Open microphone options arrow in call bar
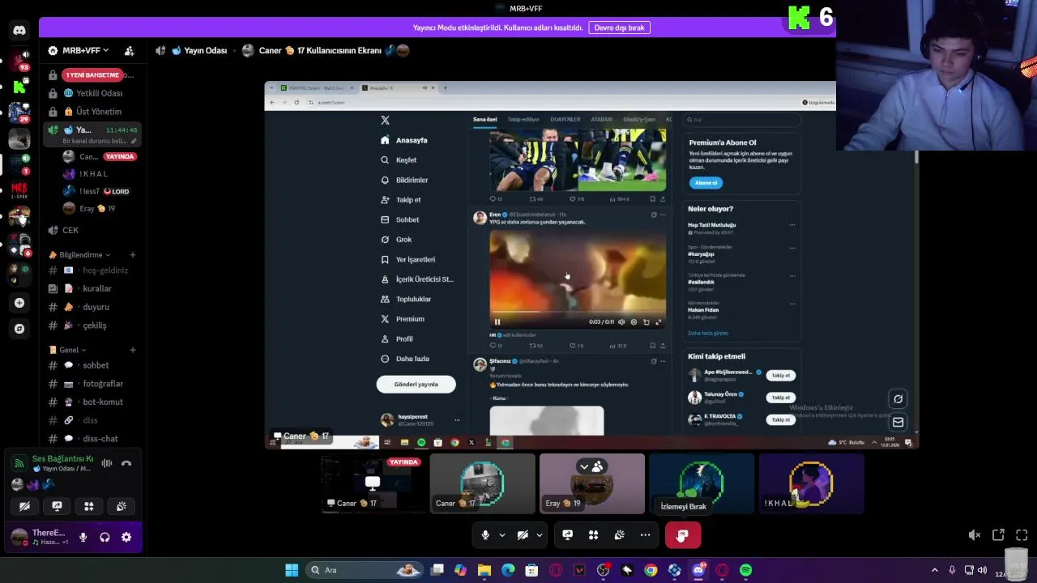1037x583 pixels. click(x=501, y=535)
